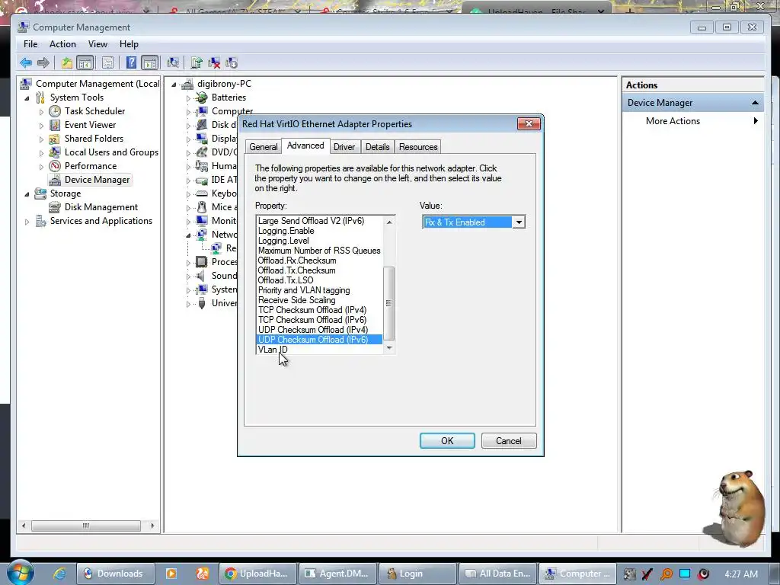Screen dimensions: 780x585
Task: Switch to Downloads taskbar window
Action: click(116, 574)
